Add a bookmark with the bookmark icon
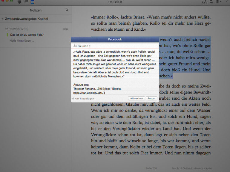 [217, 2]
